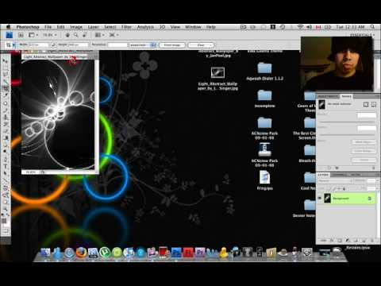Switch to the Channels tab

point(340,175)
